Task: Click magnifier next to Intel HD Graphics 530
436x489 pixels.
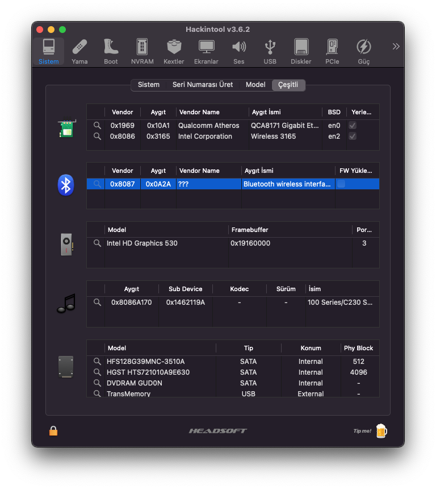Action: click(x=98, y=243)
